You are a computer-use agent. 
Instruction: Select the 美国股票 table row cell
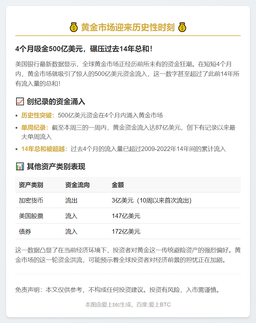tap(31, 216)
